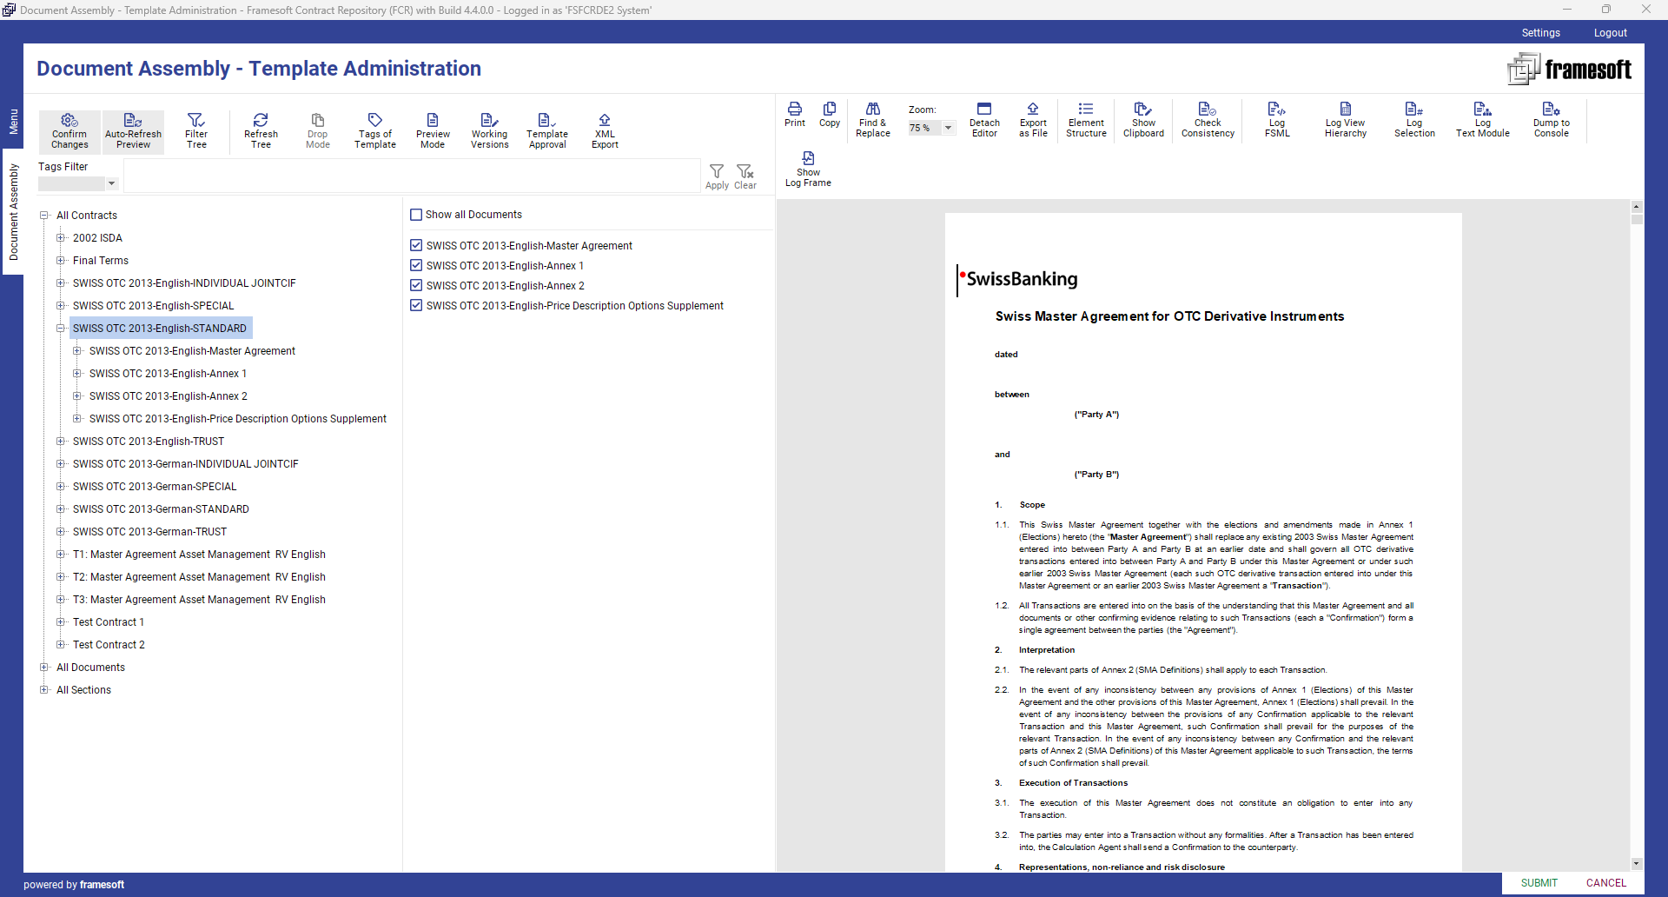The height and width of the screenshot is (897, 1668).
Task: Expand the All Documents node
Action: (44, 668)
